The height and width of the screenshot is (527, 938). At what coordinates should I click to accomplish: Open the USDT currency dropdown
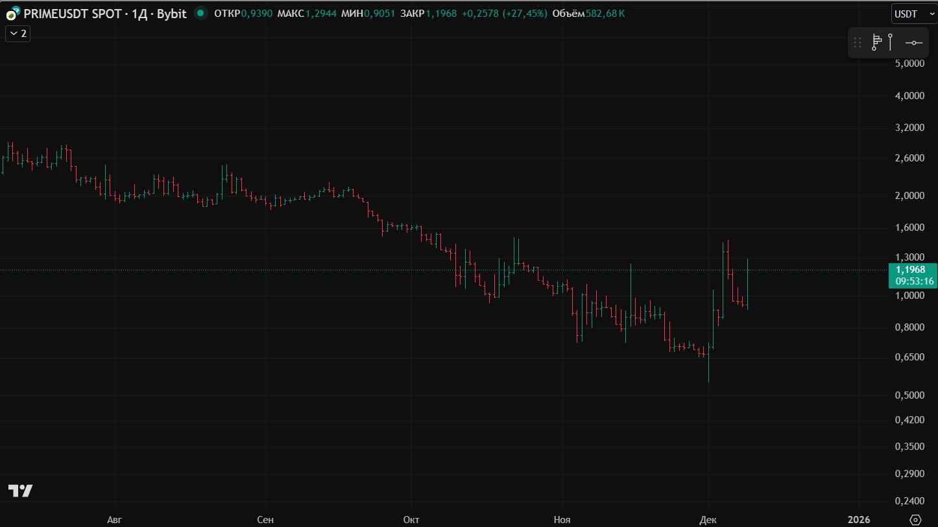coord(913,14)
